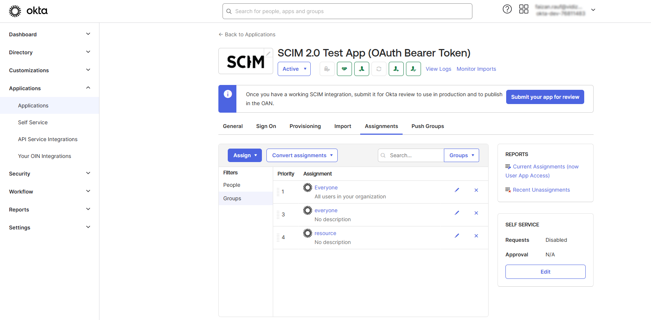The height and width of the screenshot is (320, 651).
Task: Edit the Everyone group assignment with pencil icon
Action: coord(457,190)
